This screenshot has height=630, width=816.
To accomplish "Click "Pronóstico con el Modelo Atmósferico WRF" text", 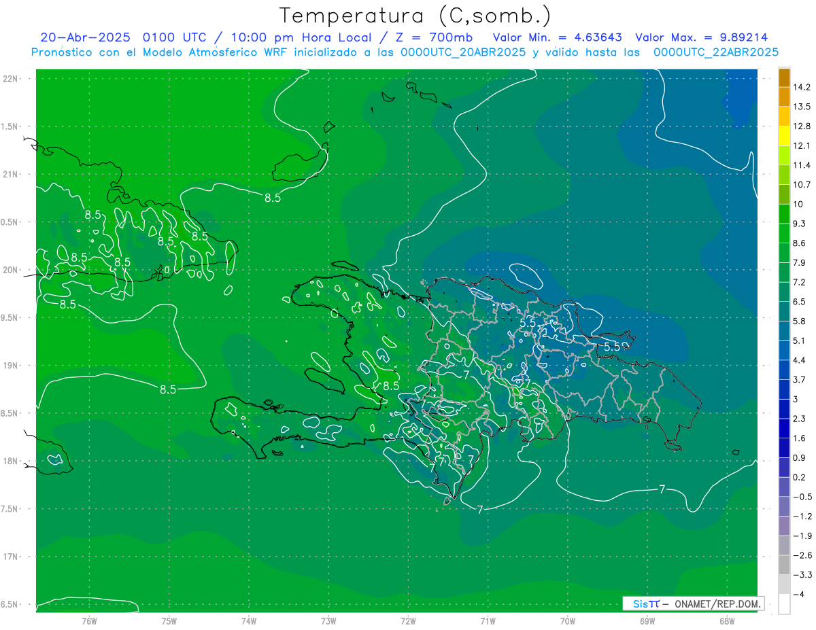I will (160, 52).
